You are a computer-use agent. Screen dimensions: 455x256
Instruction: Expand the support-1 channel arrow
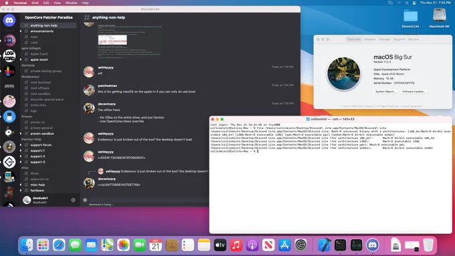[21, 151]
